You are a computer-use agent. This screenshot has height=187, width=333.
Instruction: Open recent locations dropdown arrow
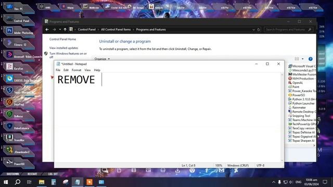click(x=60, y=30)
